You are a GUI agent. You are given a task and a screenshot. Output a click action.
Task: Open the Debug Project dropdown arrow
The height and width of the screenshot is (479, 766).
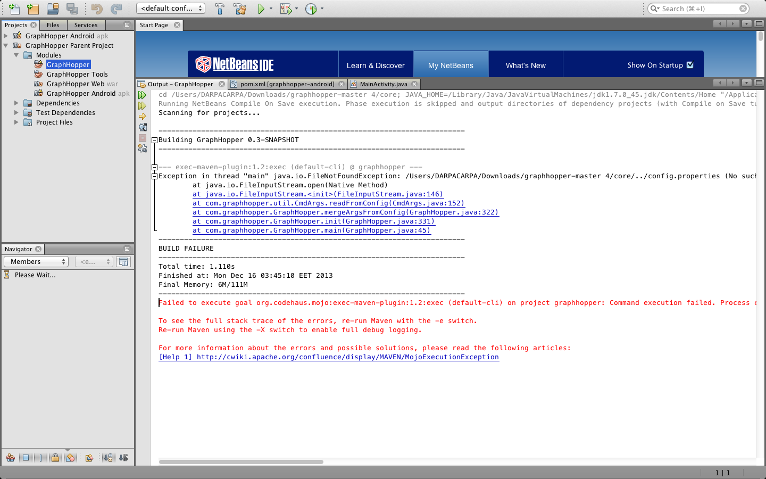coord(296,9)
